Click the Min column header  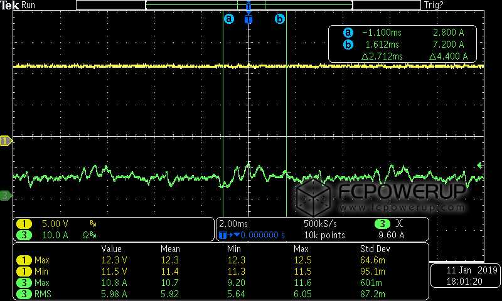click(x=234, y=249)
